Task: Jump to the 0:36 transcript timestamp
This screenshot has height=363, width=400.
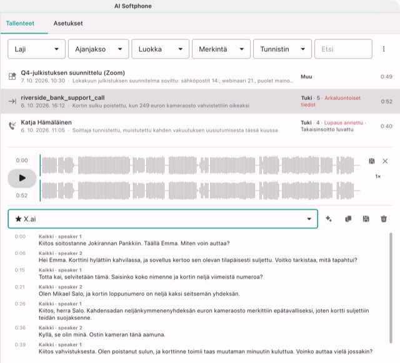Action: tap(20, 328)
